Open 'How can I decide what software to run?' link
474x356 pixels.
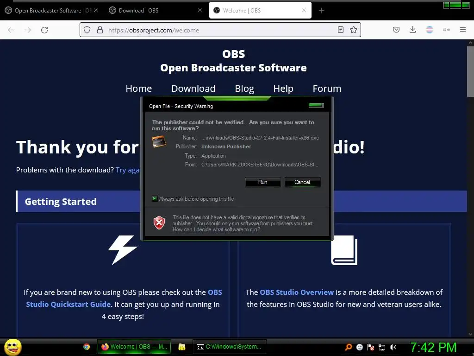tap(216, 229)
